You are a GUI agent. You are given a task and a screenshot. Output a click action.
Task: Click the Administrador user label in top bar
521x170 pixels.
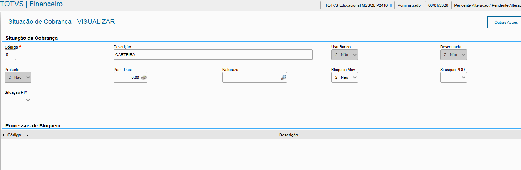pyautogui.click(x=410, y=5)
